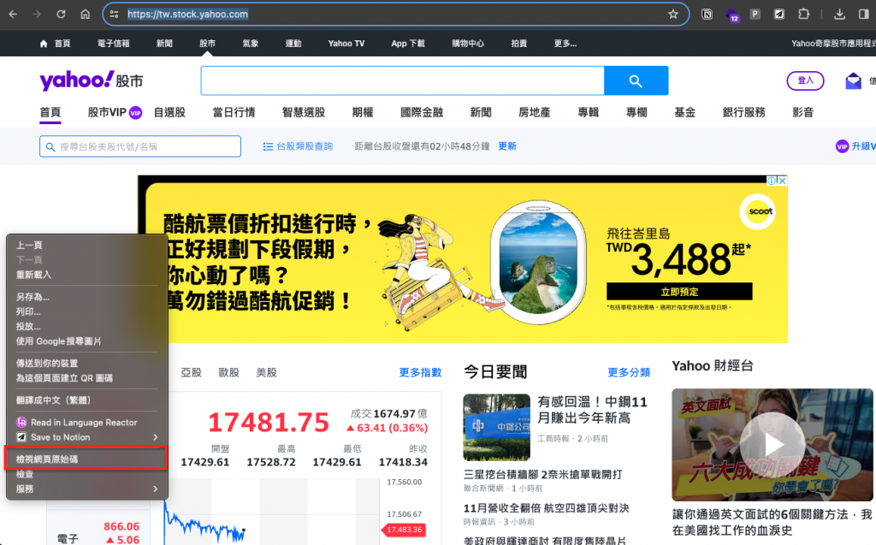Click the browser forward arrow

pos(37,14)
